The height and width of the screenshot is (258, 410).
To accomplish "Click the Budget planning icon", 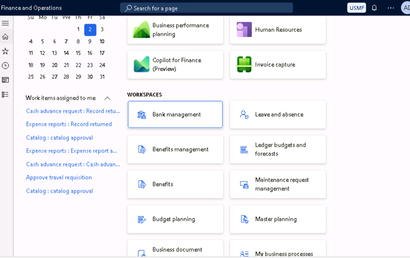I will 141,219.
